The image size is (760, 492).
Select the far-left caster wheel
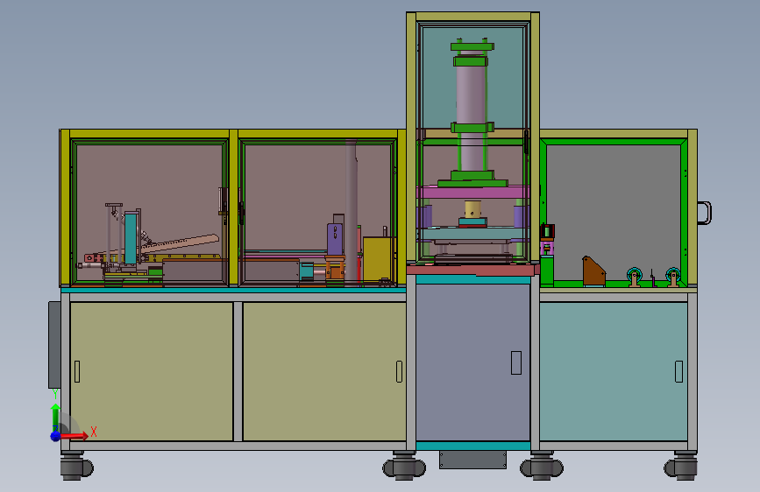coord(76,466)
